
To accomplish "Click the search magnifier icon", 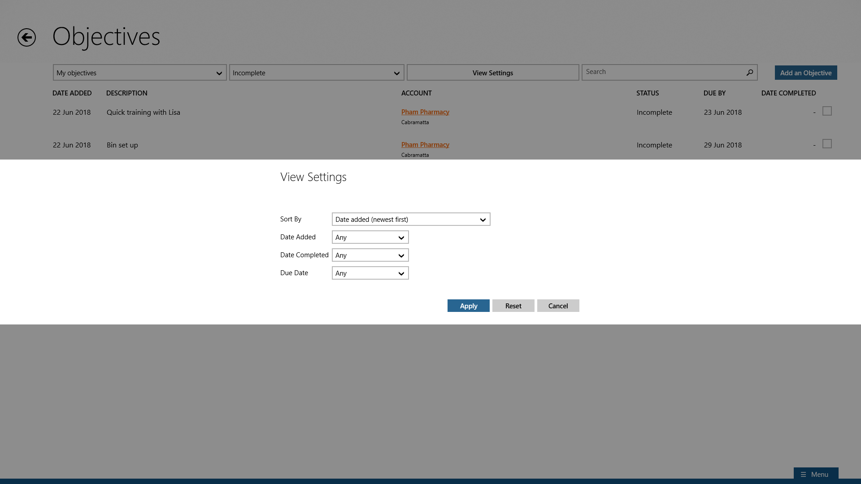I will click(x=749, y=72).
